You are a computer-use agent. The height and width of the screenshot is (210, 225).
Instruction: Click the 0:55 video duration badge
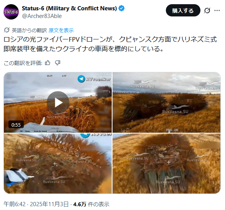pos(16,125)
